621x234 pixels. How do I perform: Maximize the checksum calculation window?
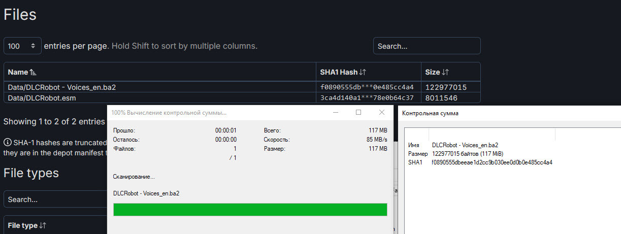tap(358, 112)
